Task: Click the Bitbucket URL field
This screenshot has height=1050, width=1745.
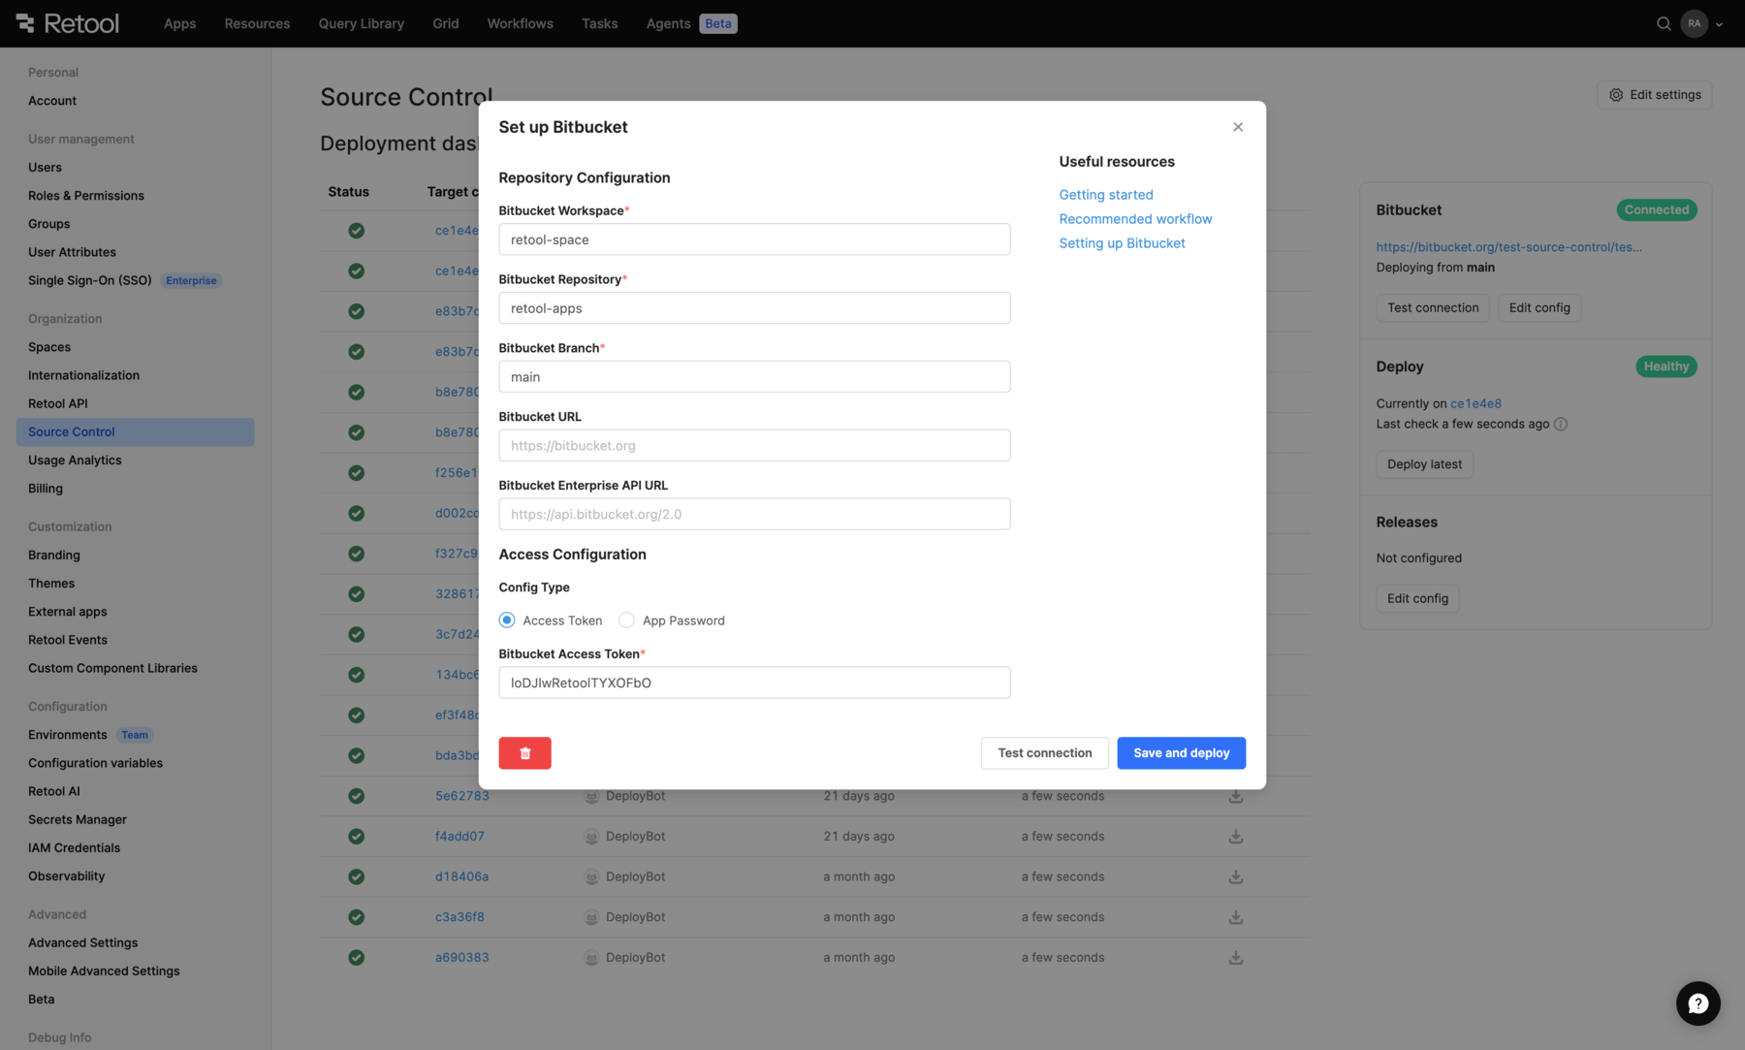Action: 754,446
